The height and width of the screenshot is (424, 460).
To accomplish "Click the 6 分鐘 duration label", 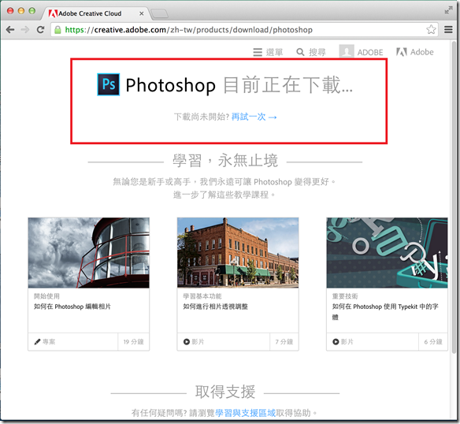I will pos(433,342).
